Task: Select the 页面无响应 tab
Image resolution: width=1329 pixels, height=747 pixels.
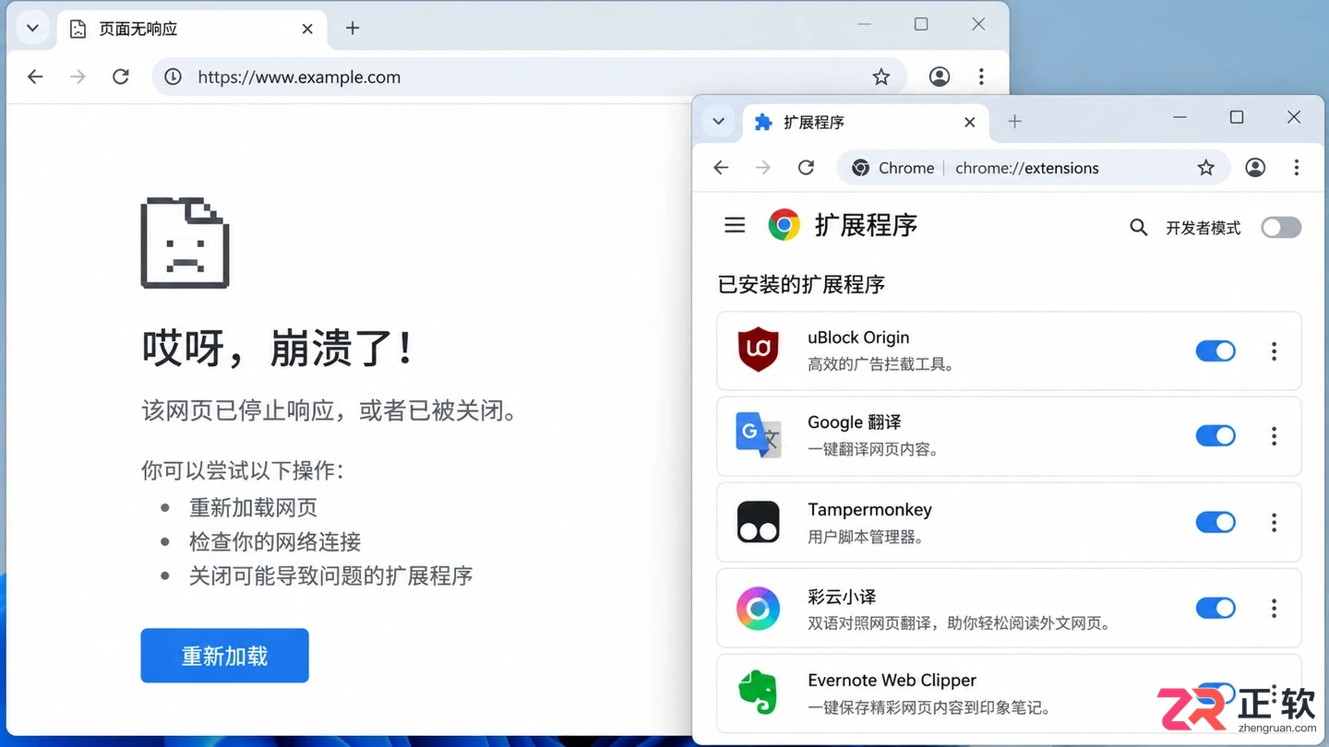Action: [x=192, y=30]
